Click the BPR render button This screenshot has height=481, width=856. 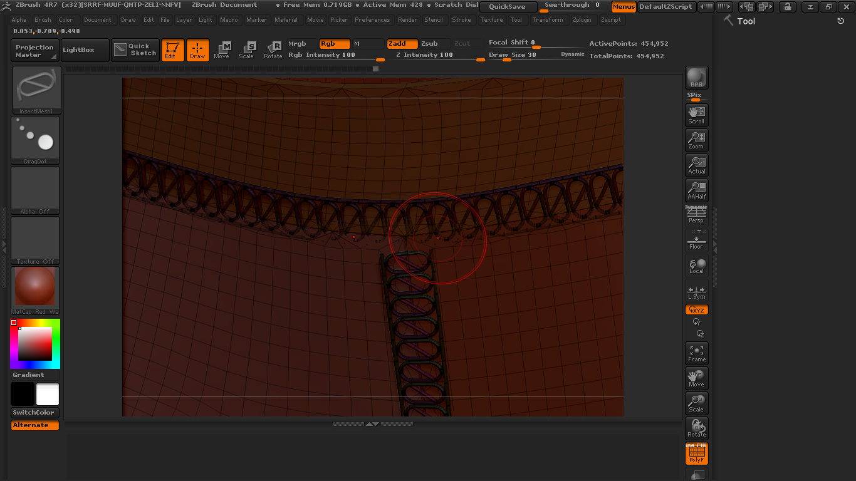tap(696, 78)
